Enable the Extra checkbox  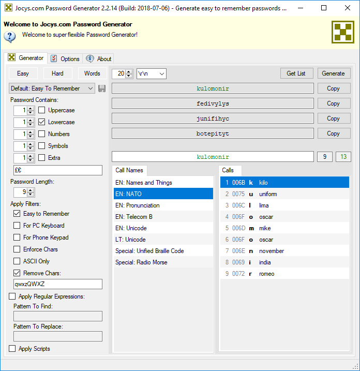point(41,157)
